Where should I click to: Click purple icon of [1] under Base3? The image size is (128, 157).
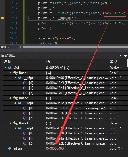pyautogui.click(x=25, y=138)
